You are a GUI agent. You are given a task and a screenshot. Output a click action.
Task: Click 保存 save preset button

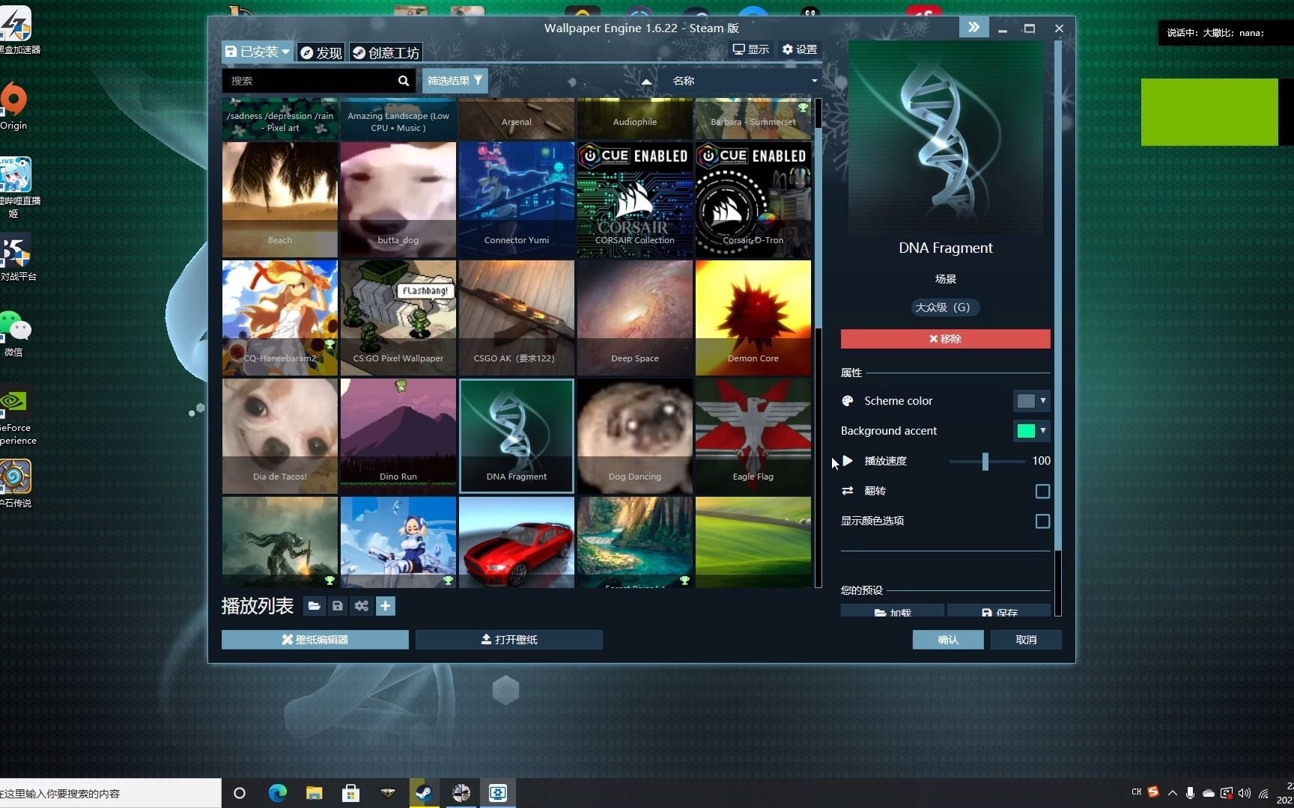click(x=999, y=611)
